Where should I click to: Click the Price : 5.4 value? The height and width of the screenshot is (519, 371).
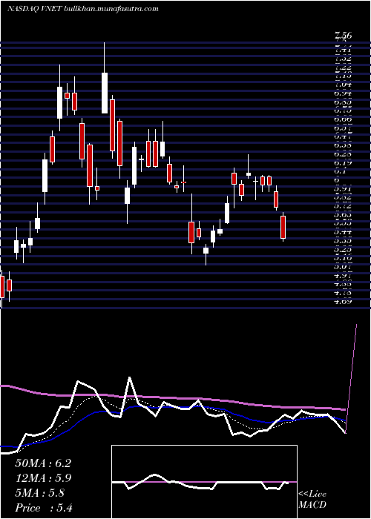[44, 508]
